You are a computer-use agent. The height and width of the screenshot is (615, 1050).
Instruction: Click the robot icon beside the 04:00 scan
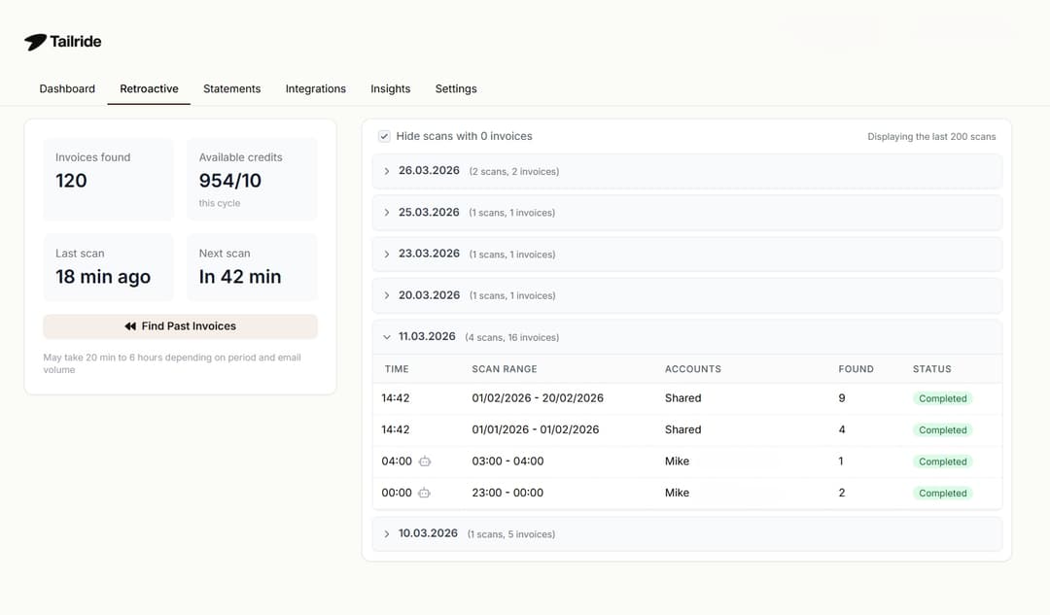[424, 461]
